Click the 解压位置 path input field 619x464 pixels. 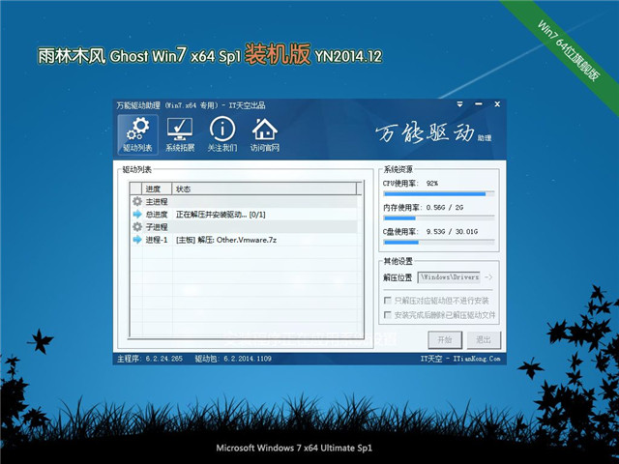click(x=449, y=277)
